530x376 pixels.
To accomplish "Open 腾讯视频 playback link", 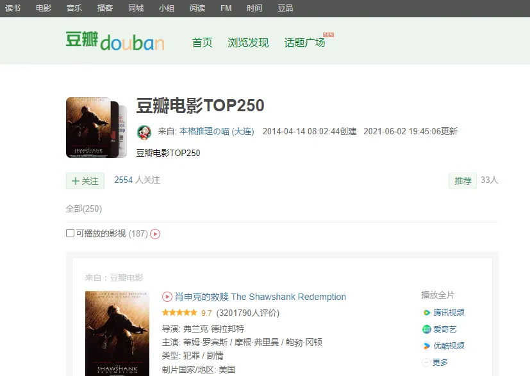I will 449,313.
